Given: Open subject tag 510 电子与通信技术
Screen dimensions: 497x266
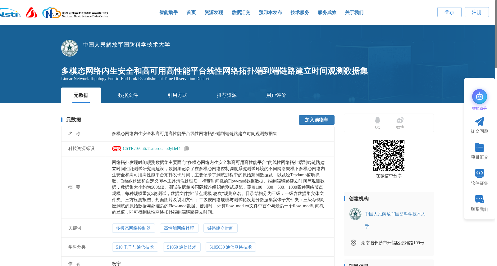Looking at the screenshot, I should (x=135, y=247).
